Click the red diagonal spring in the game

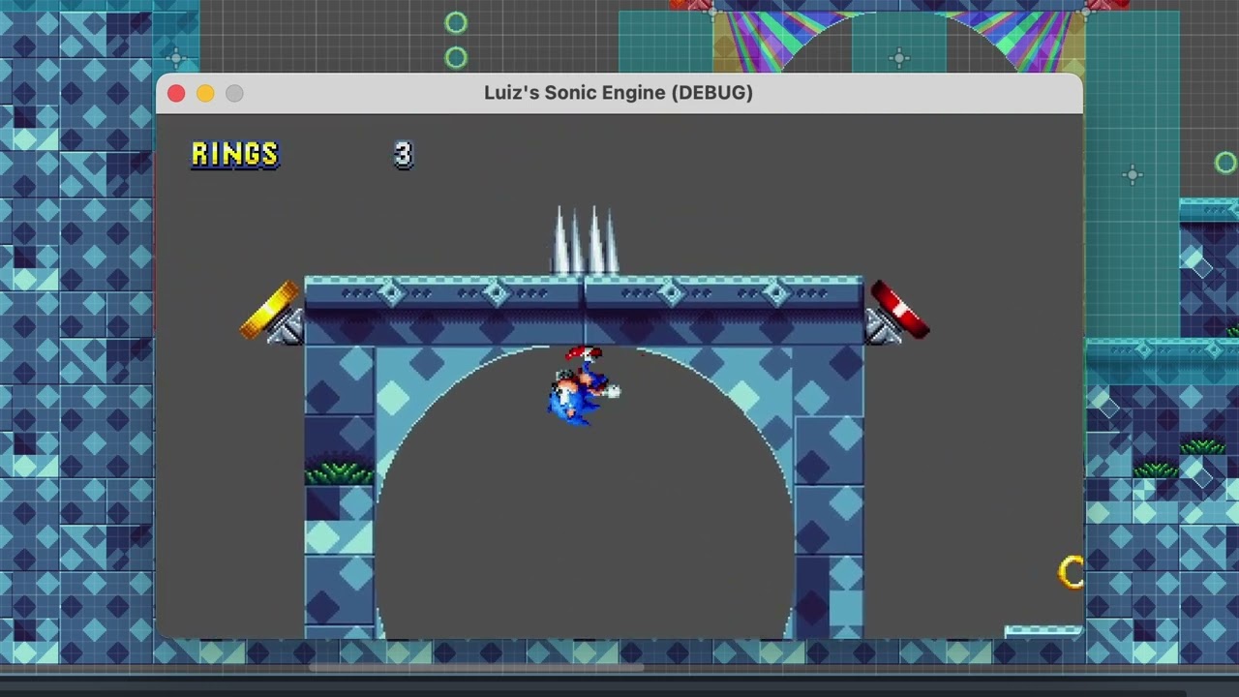click(x=898, y=312)
